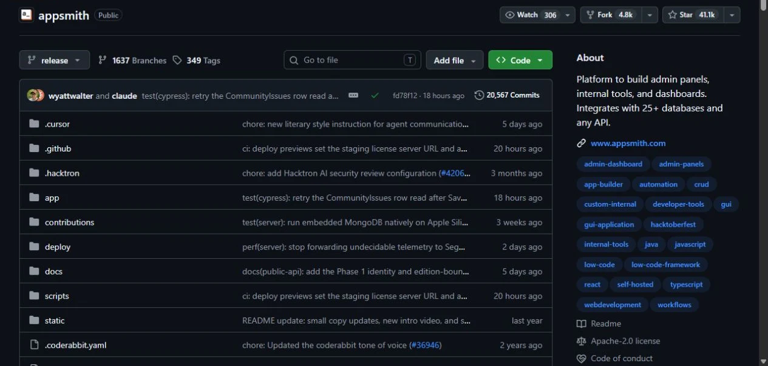Screen dimensions: 768x366
Task: Select the workflows topic tag
Action: [x=674, y=305]
